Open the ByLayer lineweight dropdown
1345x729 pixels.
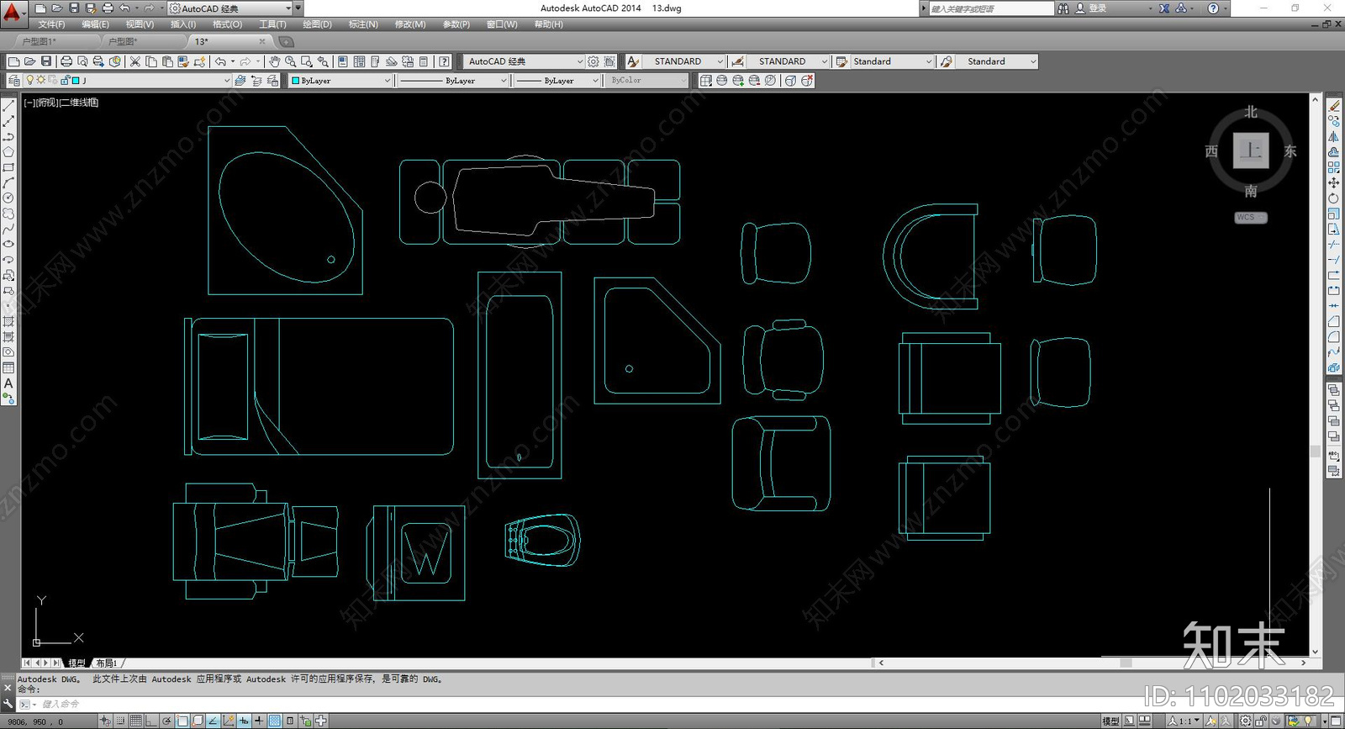coord(556,81)
